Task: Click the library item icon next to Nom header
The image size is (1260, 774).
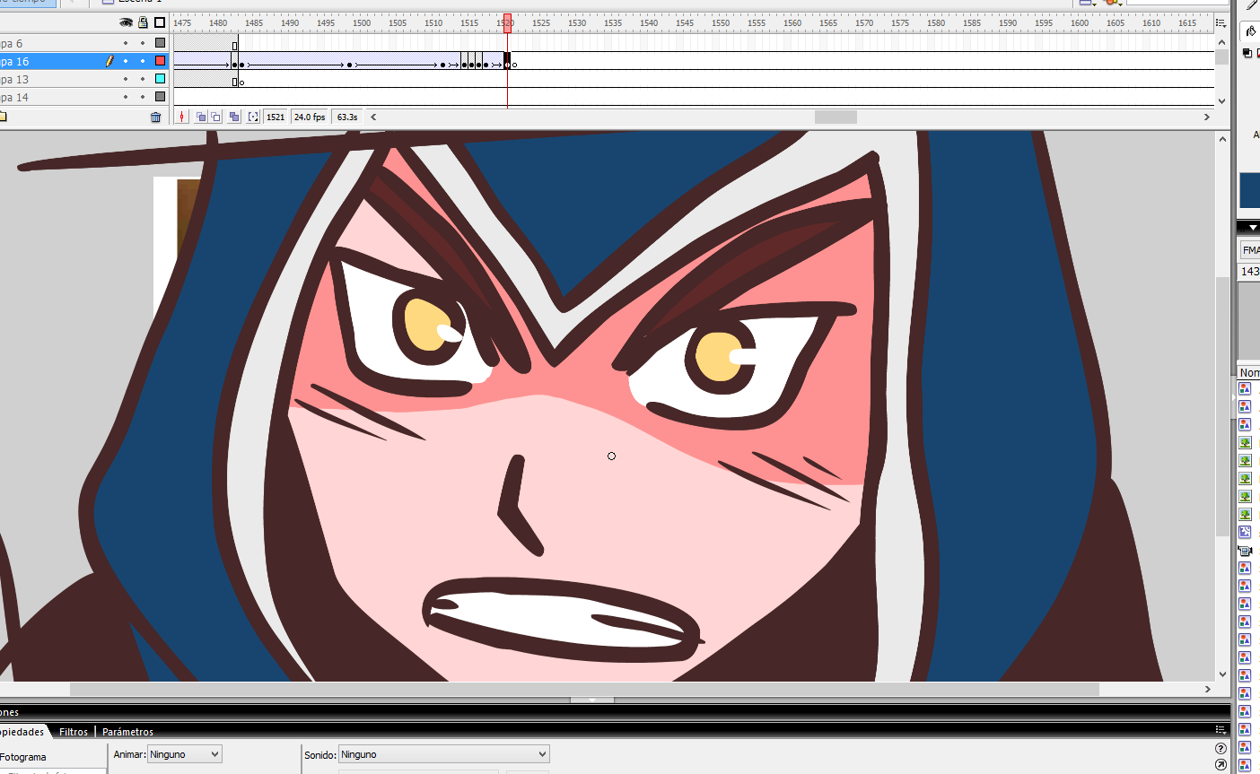Action: tap(1245, 388)
